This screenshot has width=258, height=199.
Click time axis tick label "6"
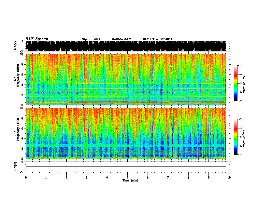coord(148,178)
